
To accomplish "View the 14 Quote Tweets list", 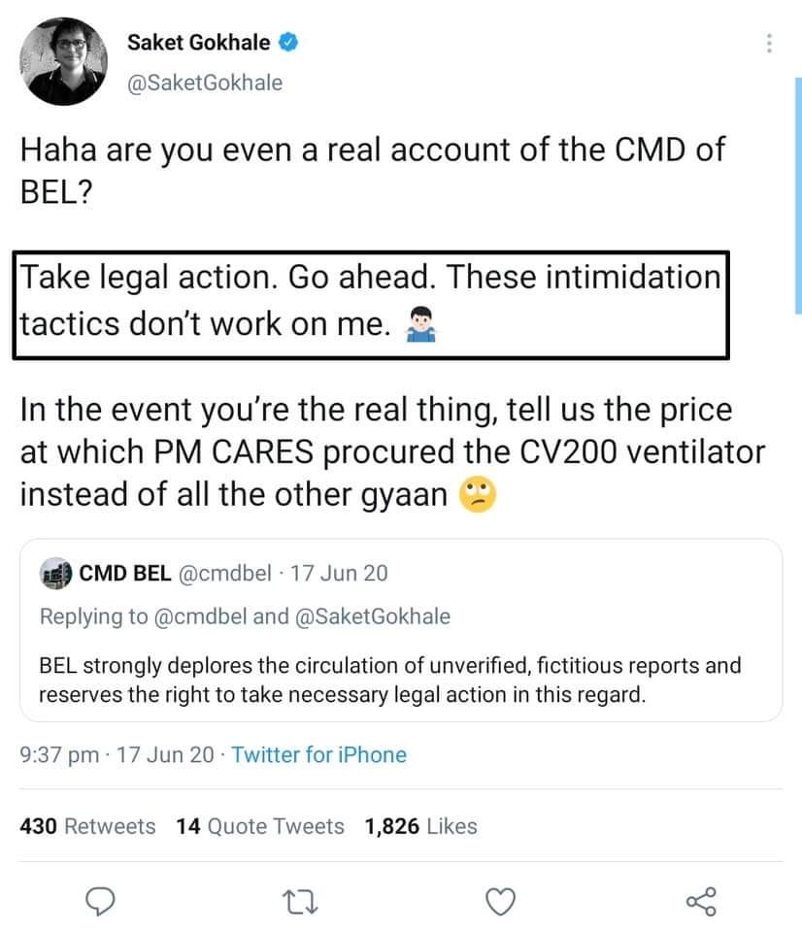I will coord(260,826).
